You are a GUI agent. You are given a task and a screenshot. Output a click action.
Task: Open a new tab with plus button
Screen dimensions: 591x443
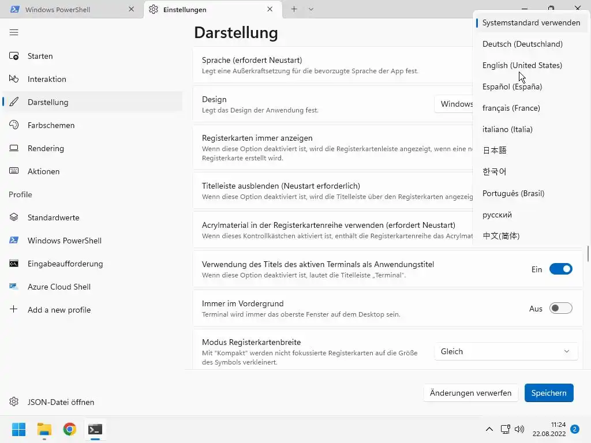coord(294,9)
